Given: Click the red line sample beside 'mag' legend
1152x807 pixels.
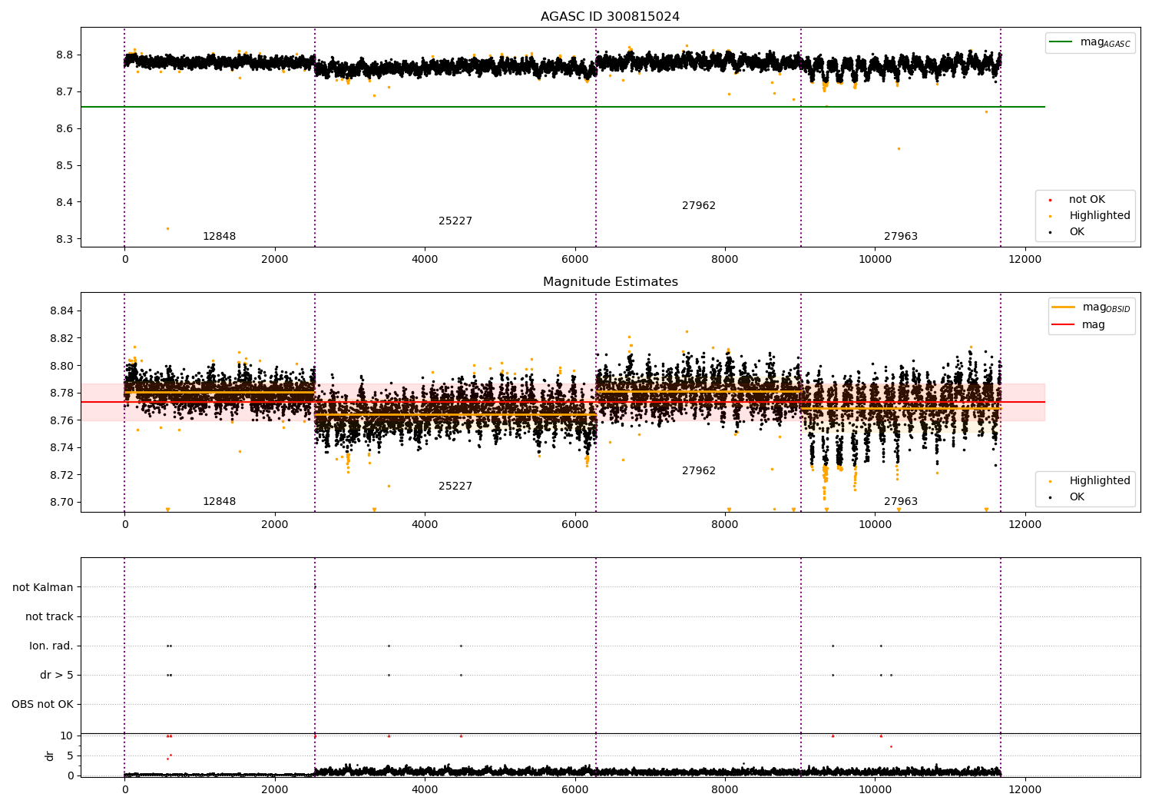Looking at the screenshot, I should (1064, 325).
